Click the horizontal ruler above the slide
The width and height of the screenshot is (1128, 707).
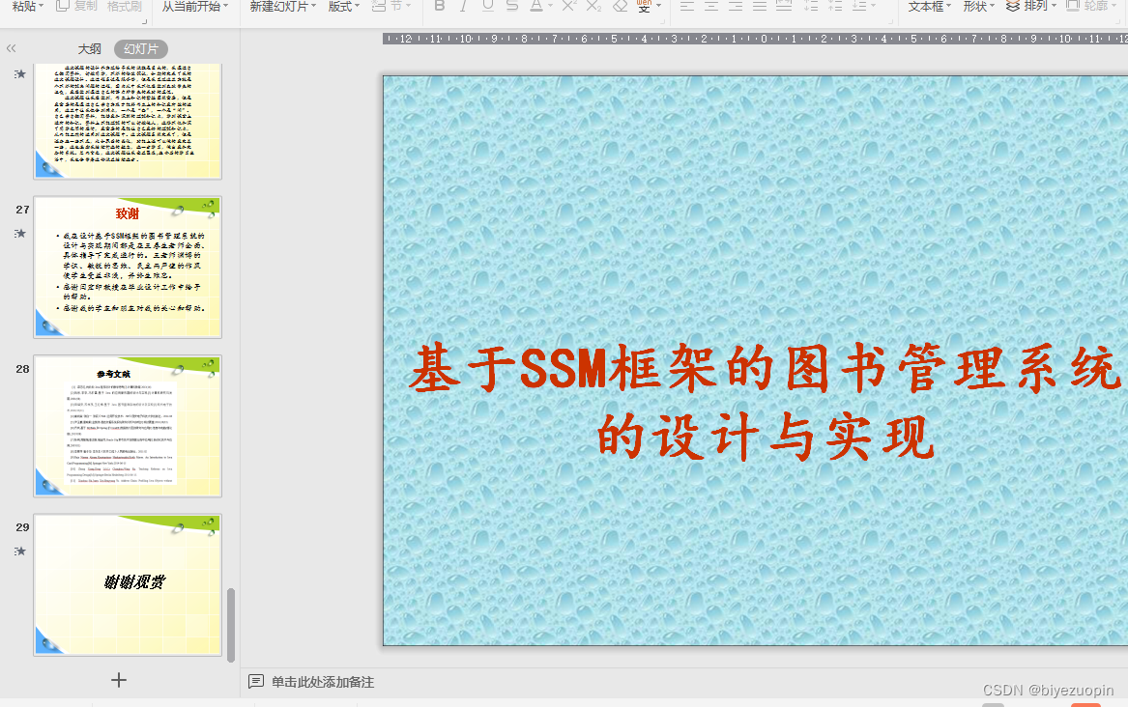(755, 39)
